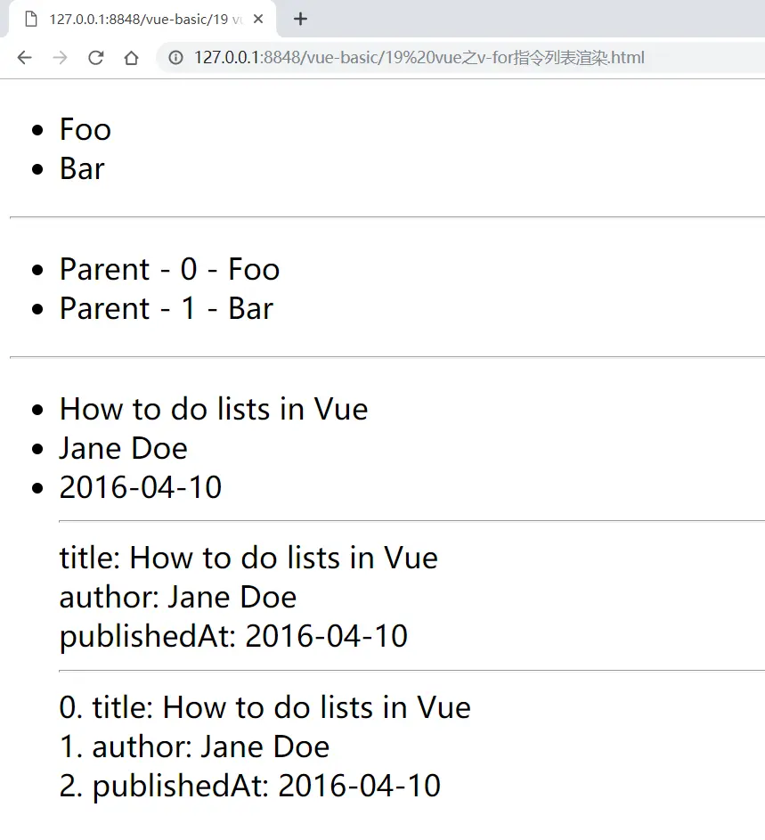Focus the address bar URL field
765x840 pixels.
coord(419,58)
